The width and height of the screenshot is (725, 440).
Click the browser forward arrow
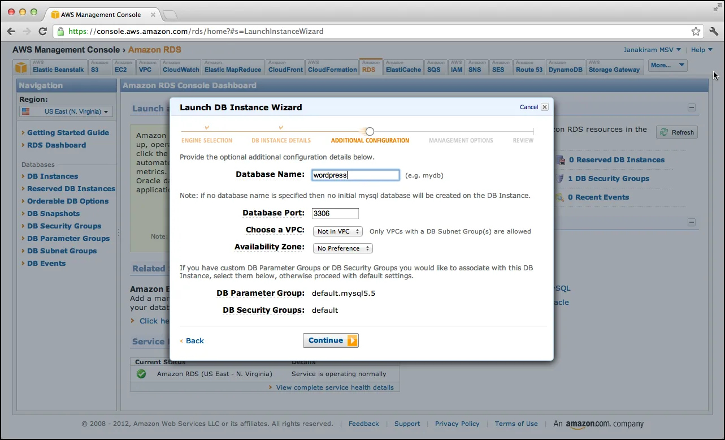click(x=27, y=31)
